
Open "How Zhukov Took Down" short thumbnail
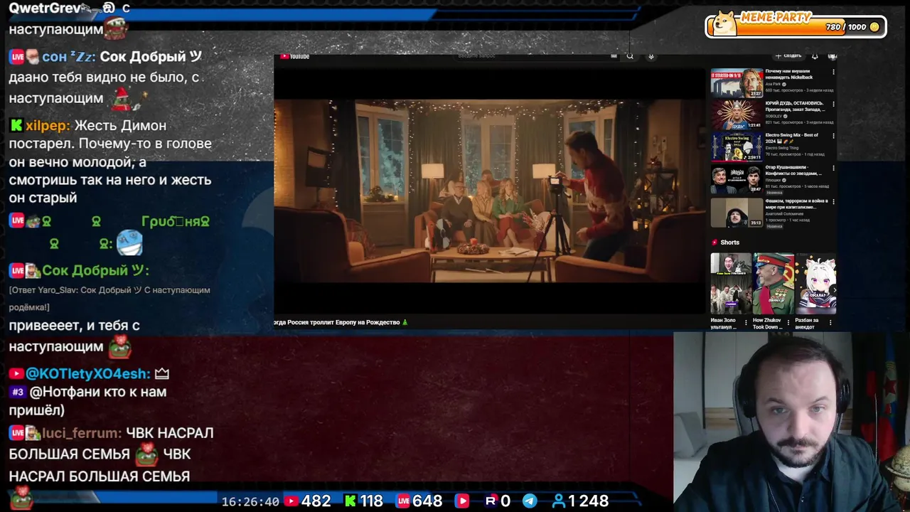773,283
